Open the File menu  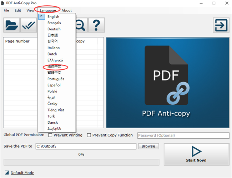(x=6, y=10)
